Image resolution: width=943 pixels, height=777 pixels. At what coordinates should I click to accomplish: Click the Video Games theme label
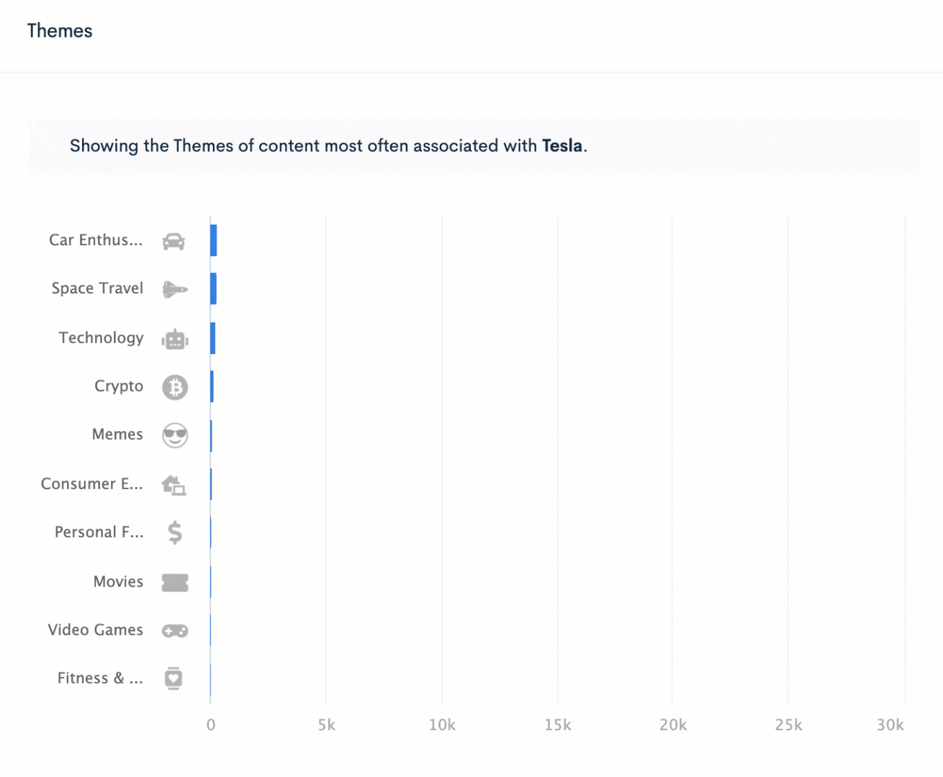[96, 630]
